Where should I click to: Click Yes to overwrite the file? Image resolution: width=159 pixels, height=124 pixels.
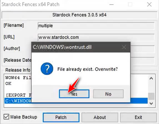coord(74,94)
